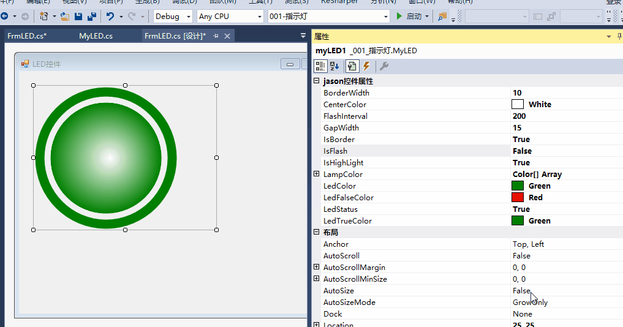
Task: Click the navigate forward arrow icon
Action: (x=25, y=17)
